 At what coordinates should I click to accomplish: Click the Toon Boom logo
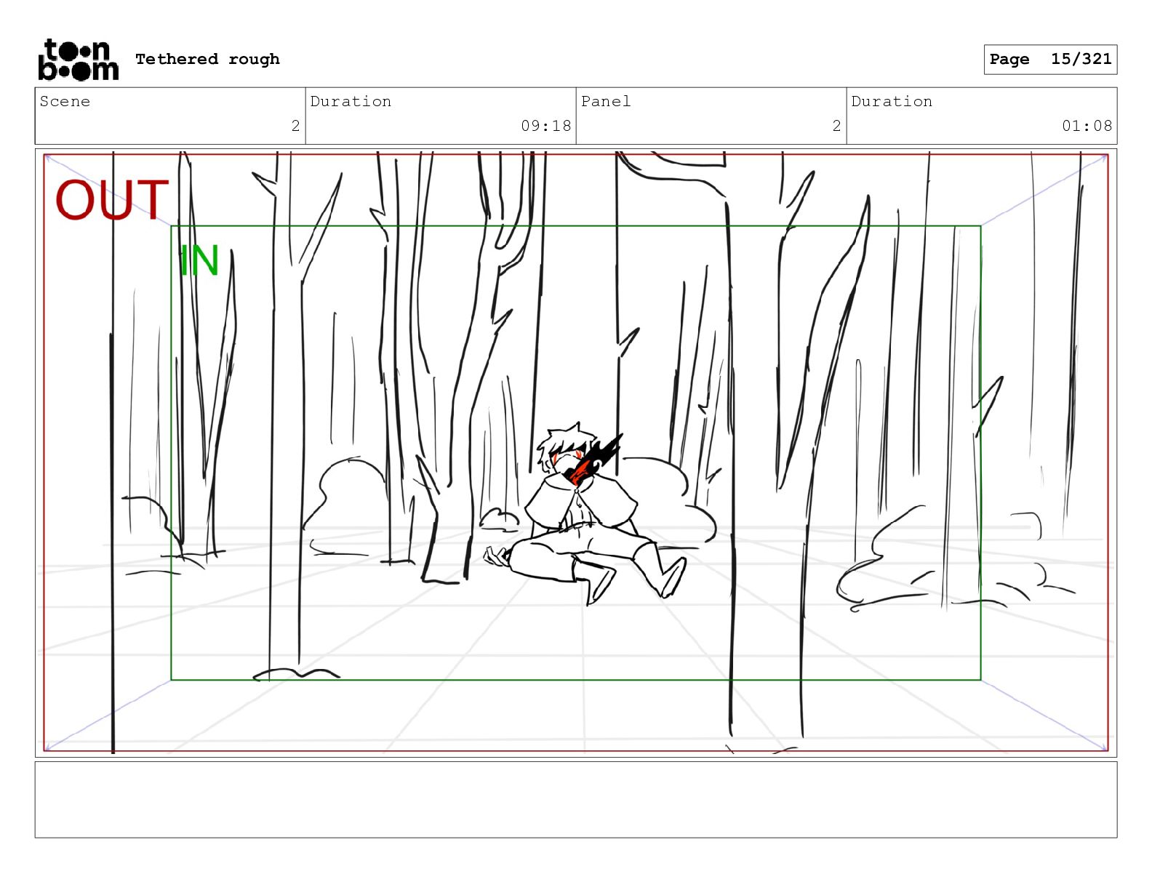pos(78,60)
